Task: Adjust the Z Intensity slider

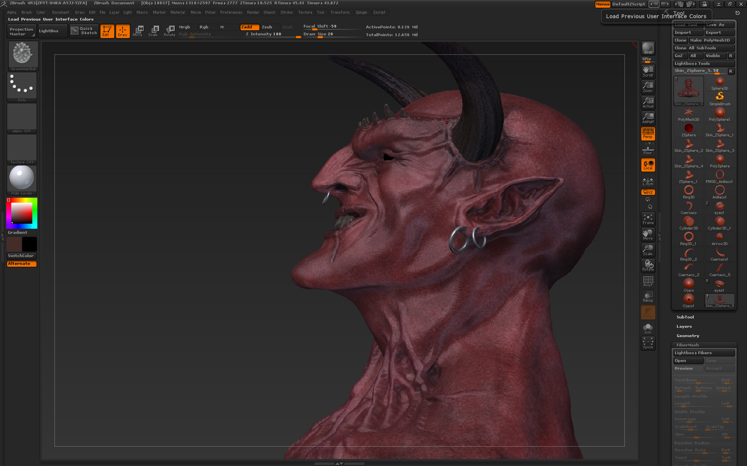Action: 268,34
